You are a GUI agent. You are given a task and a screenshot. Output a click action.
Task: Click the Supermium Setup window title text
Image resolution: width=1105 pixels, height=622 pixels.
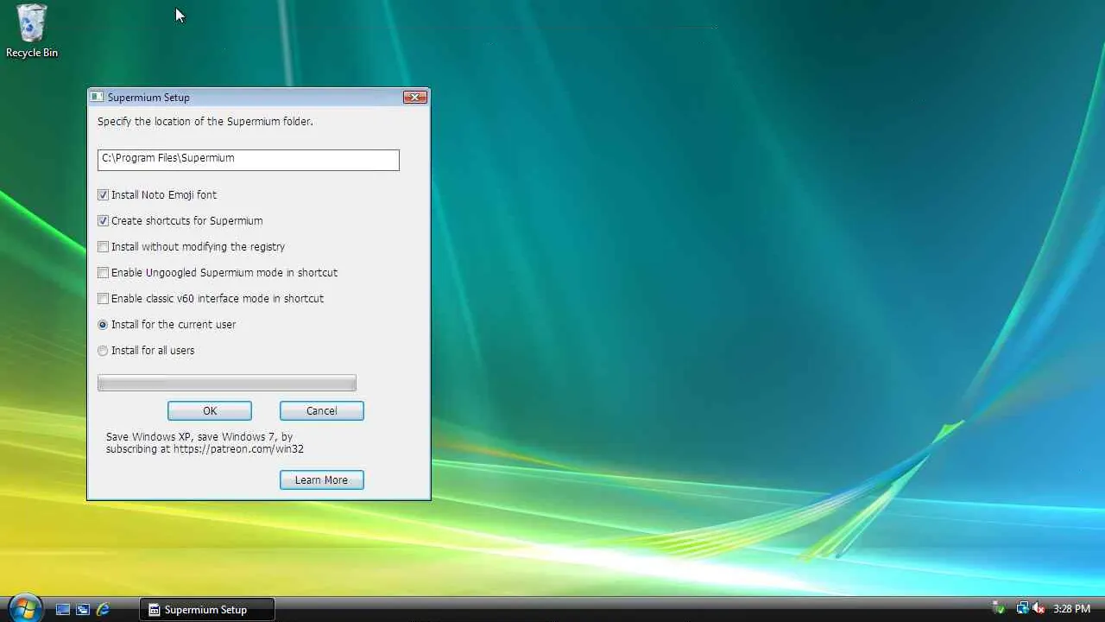coord(148,98)
